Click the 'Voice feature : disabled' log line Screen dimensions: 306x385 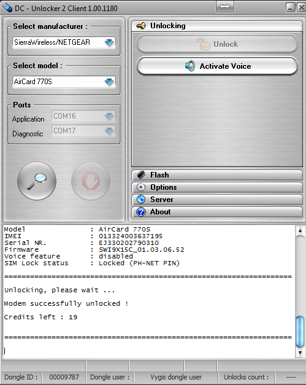click(x=69, y=256)
